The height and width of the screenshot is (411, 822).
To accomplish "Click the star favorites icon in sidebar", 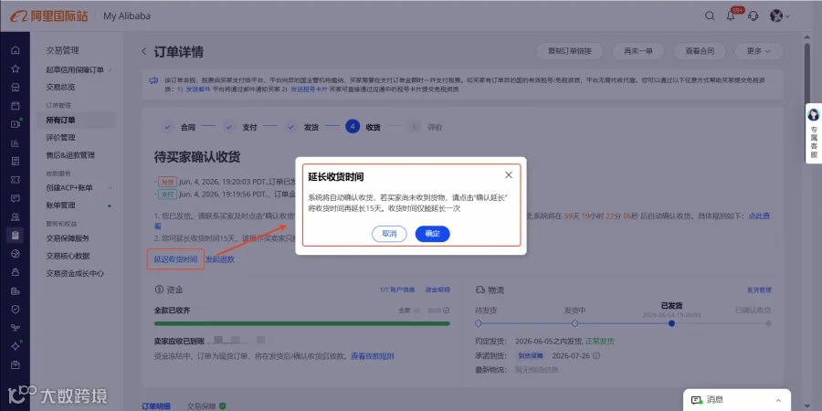I will click(16, 68).
